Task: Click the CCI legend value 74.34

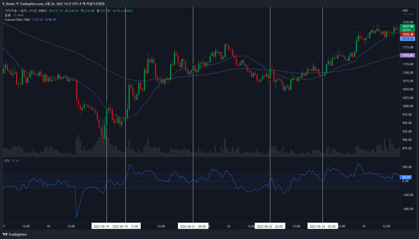Action: coord(15,161)
